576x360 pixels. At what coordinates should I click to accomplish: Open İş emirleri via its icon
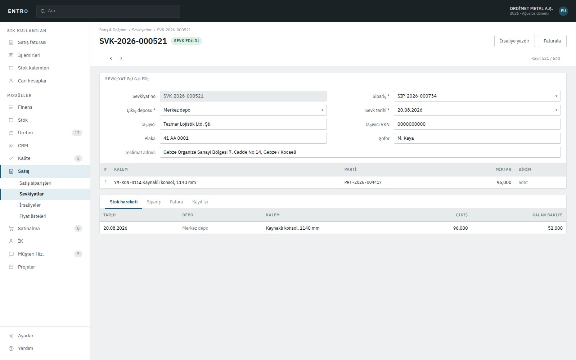point(11,55)
